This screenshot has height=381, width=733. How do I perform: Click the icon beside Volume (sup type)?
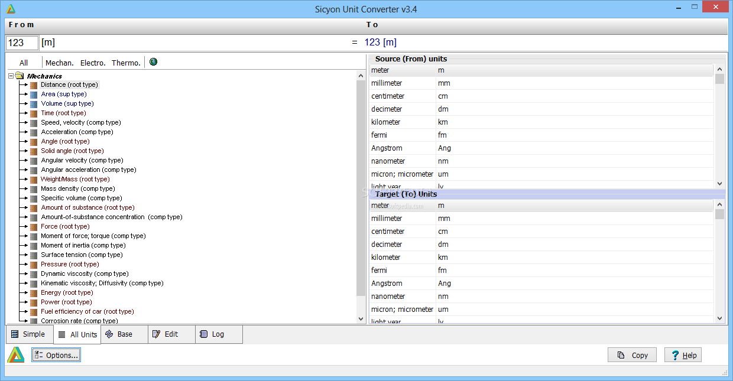34,104
